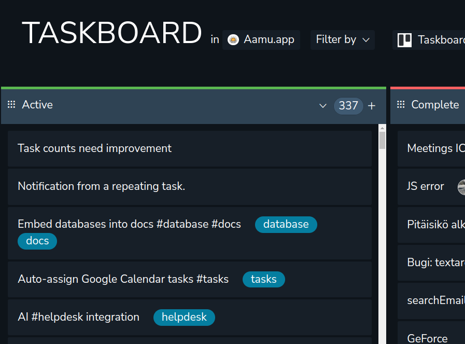Click the Complete column grid handle icon
Screen dimensions: 465x344
[x=401, y=105]
